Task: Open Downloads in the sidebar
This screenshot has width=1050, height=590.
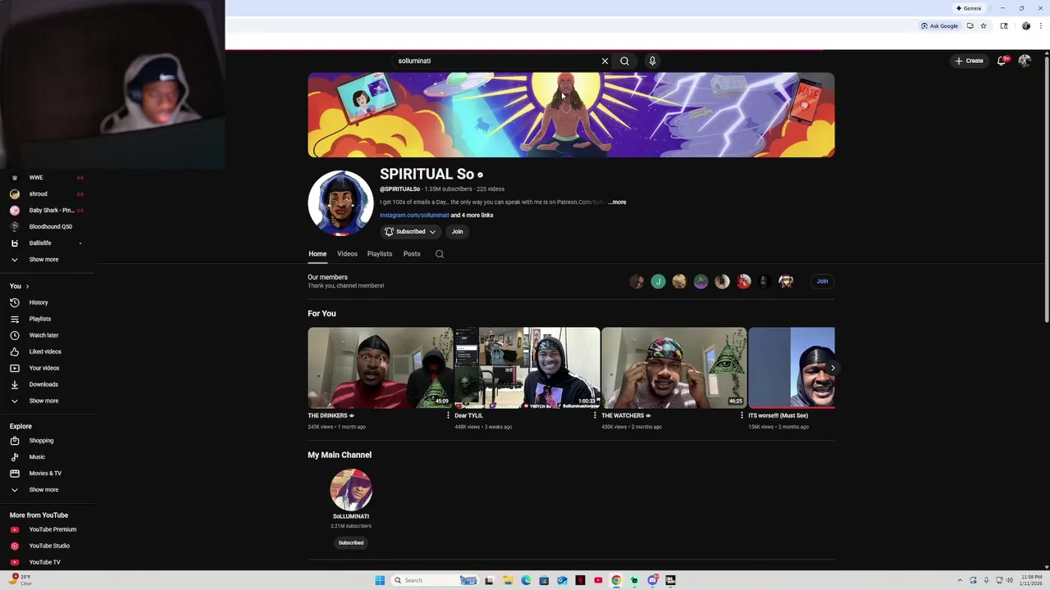Action: click(x=43, y=384)
